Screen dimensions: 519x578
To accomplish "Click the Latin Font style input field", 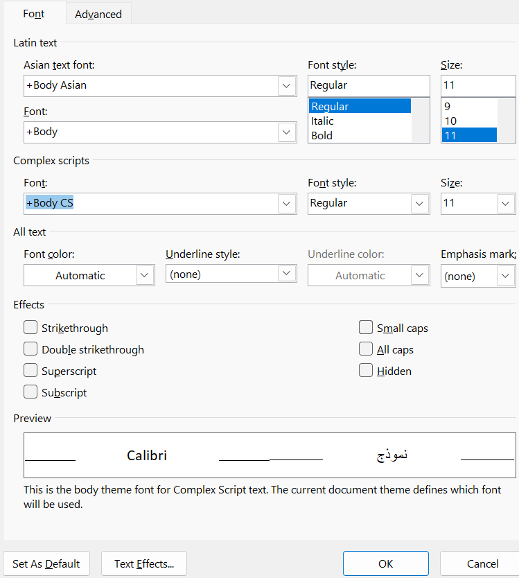I will click(369, 85).
